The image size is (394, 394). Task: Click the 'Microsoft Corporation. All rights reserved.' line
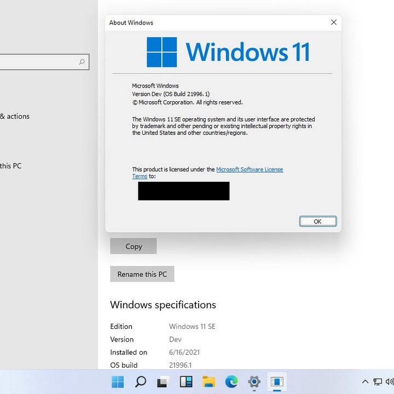pyautogui.click(x=188, y=102)
